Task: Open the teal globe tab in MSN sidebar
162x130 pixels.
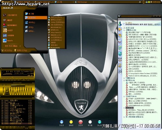Action: coord(120,54)
